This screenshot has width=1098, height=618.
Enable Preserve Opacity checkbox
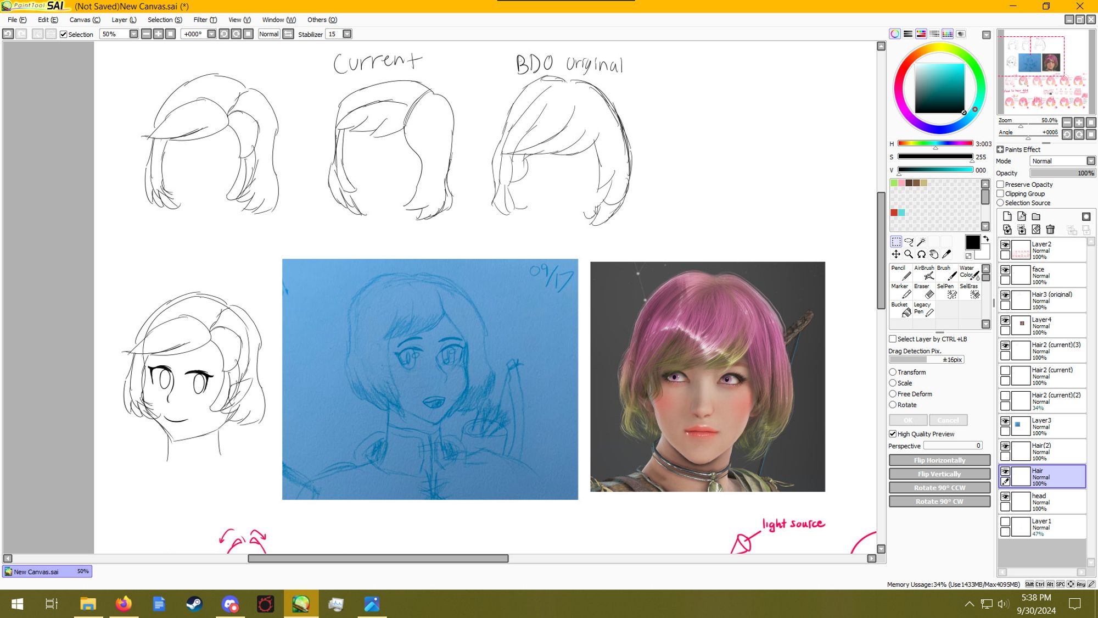pos(1000,185)
